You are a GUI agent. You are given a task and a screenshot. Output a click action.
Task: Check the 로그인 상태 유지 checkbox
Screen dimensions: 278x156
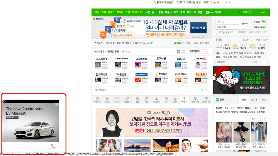click(217, 32)
